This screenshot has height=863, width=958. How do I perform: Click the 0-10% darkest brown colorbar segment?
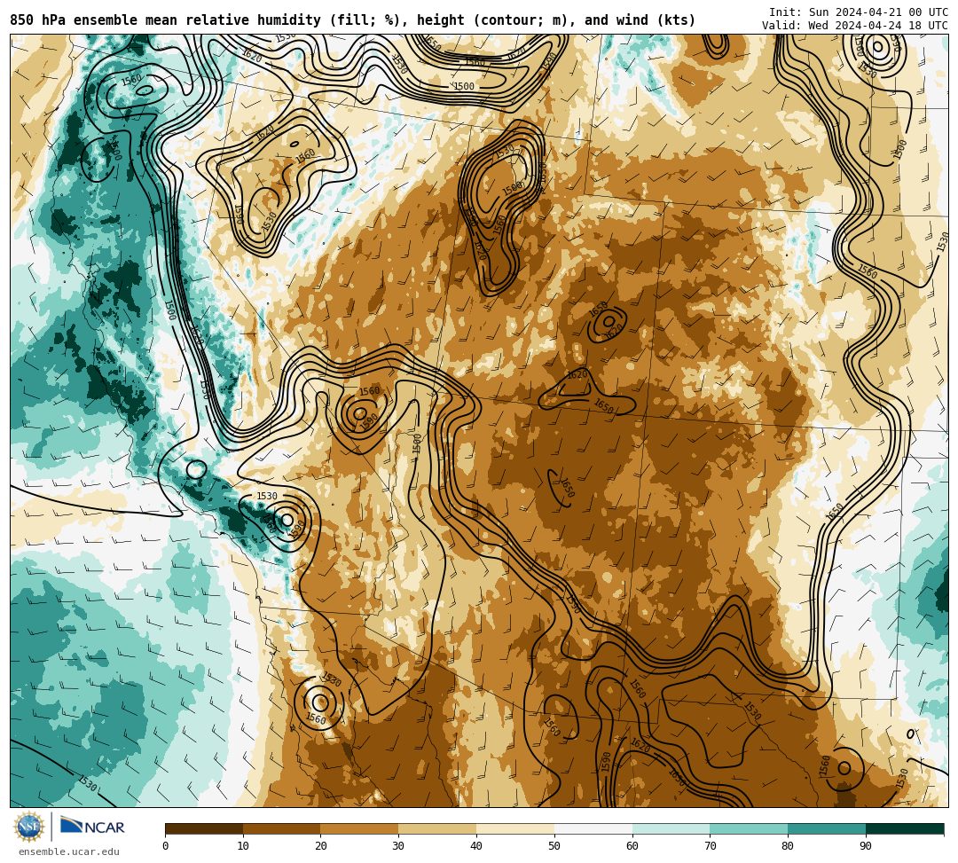coord(204,828)
